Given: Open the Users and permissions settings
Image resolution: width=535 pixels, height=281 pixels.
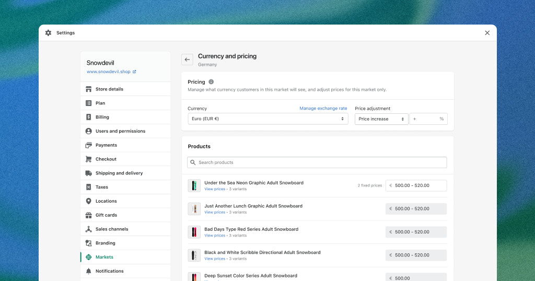Looking at the screenshot, I should tap(120, 131).
